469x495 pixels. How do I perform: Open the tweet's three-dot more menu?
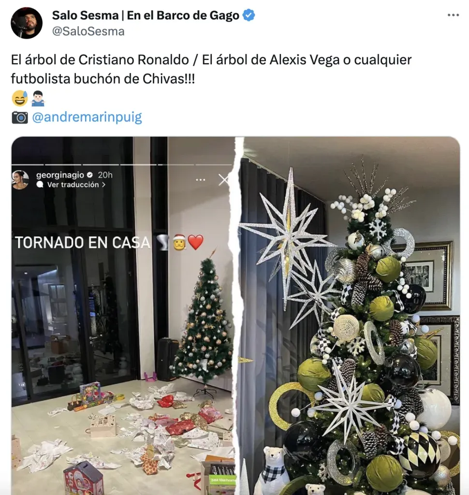tap(453, 15)
